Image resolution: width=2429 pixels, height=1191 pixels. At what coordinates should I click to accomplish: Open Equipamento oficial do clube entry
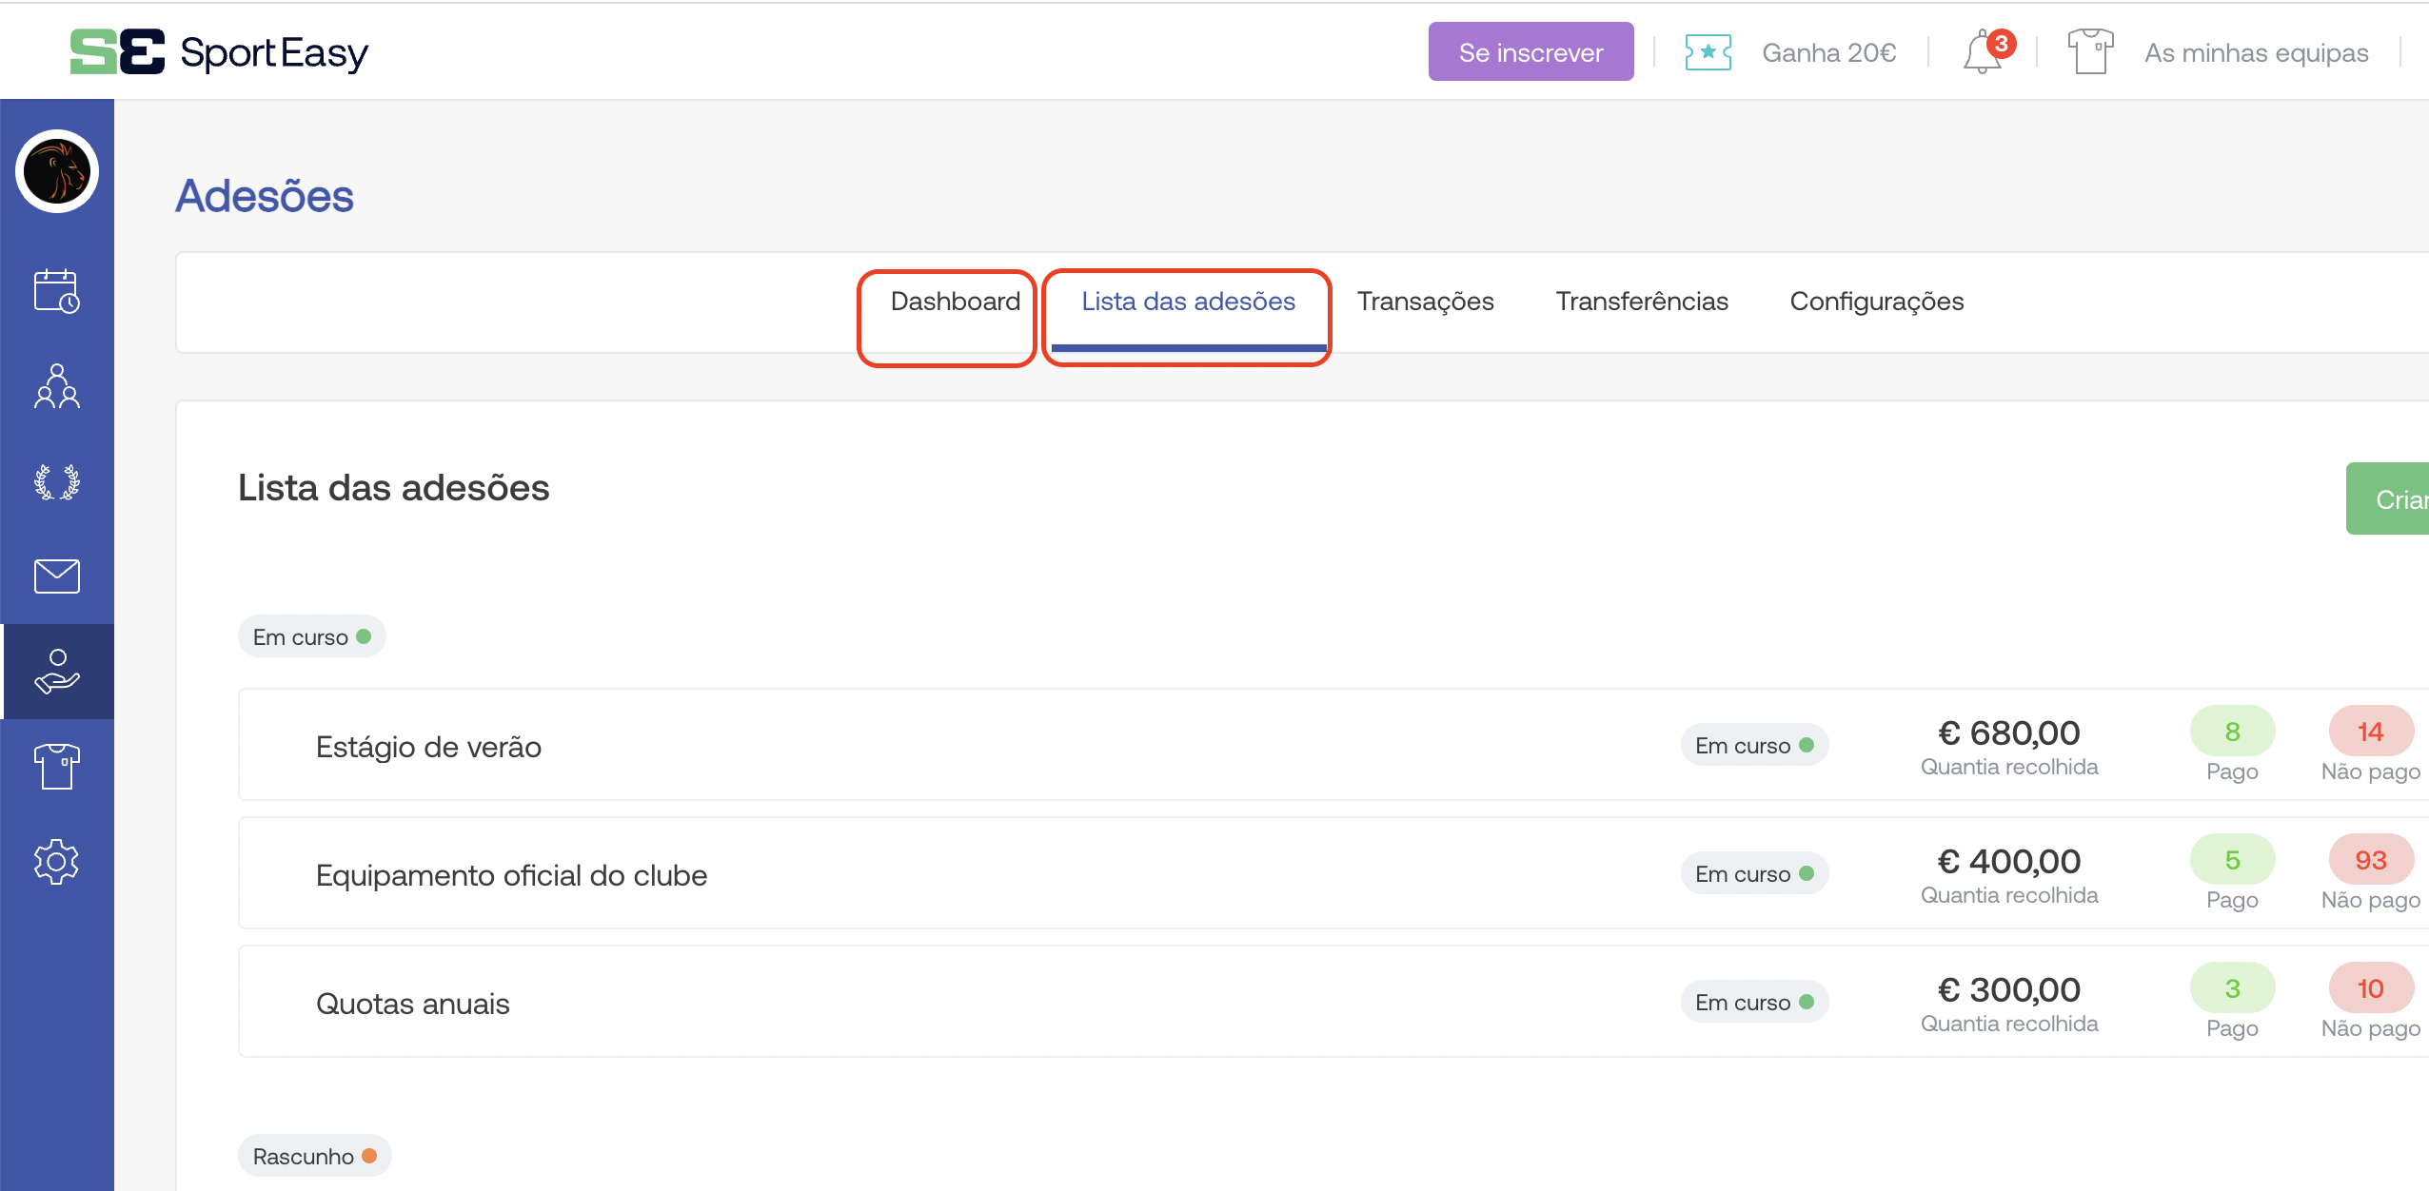pos(511,875)
